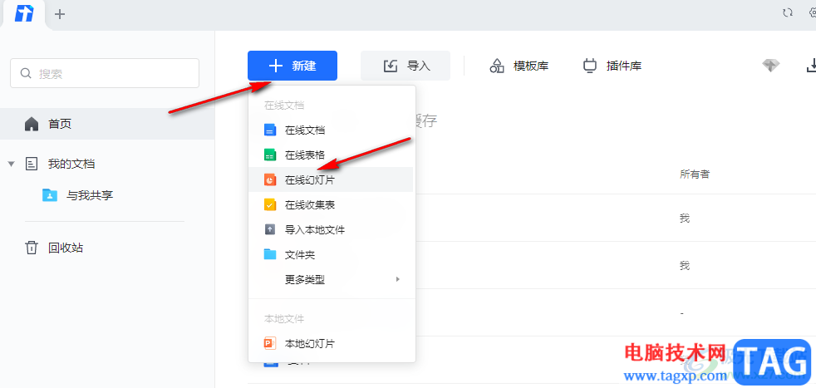Image resolution: width=816 pixels, height=388 pixels.
Task: Click the 与我共享 folder icon
Action: pos(50,195)
